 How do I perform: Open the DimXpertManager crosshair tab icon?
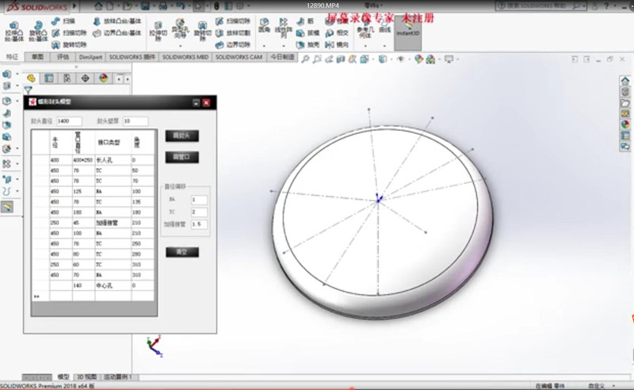click(x=86, y=78)
